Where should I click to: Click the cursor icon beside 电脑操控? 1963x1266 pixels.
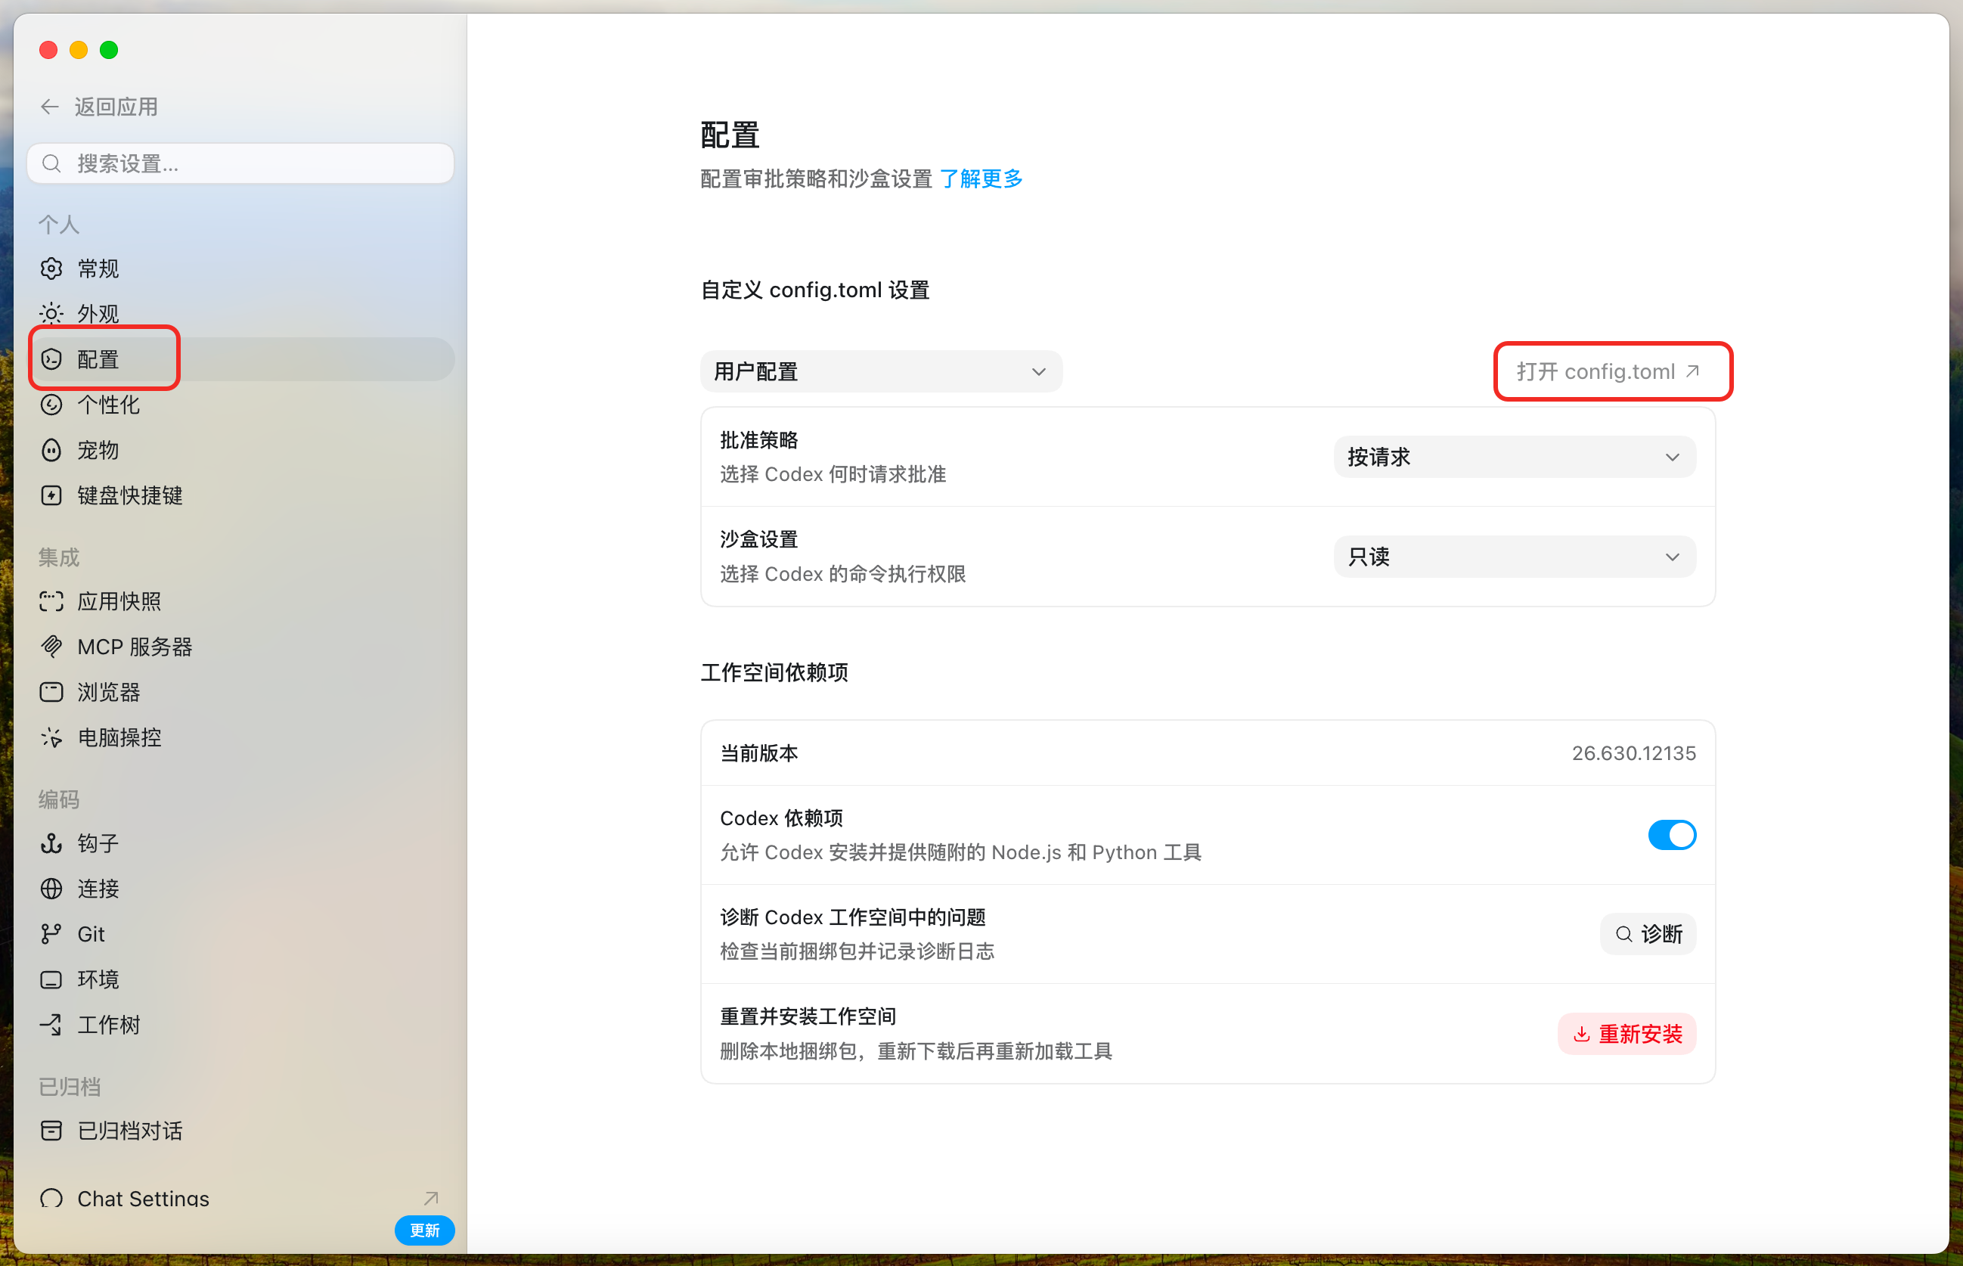[x=51, y=737]
